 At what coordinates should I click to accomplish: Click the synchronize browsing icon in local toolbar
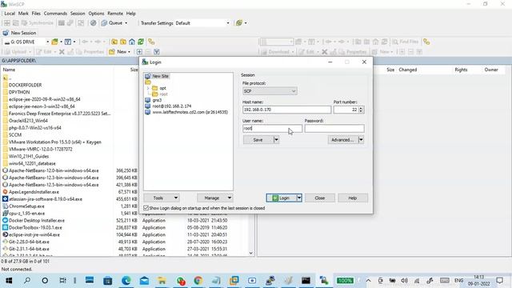151,42
